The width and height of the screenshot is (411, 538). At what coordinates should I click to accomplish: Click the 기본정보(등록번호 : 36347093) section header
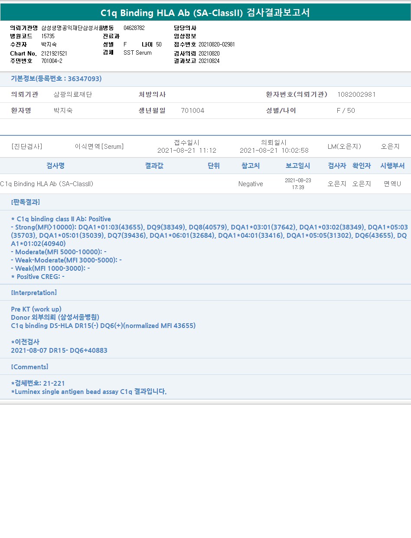pyautogui.click(x=56, y=79)
